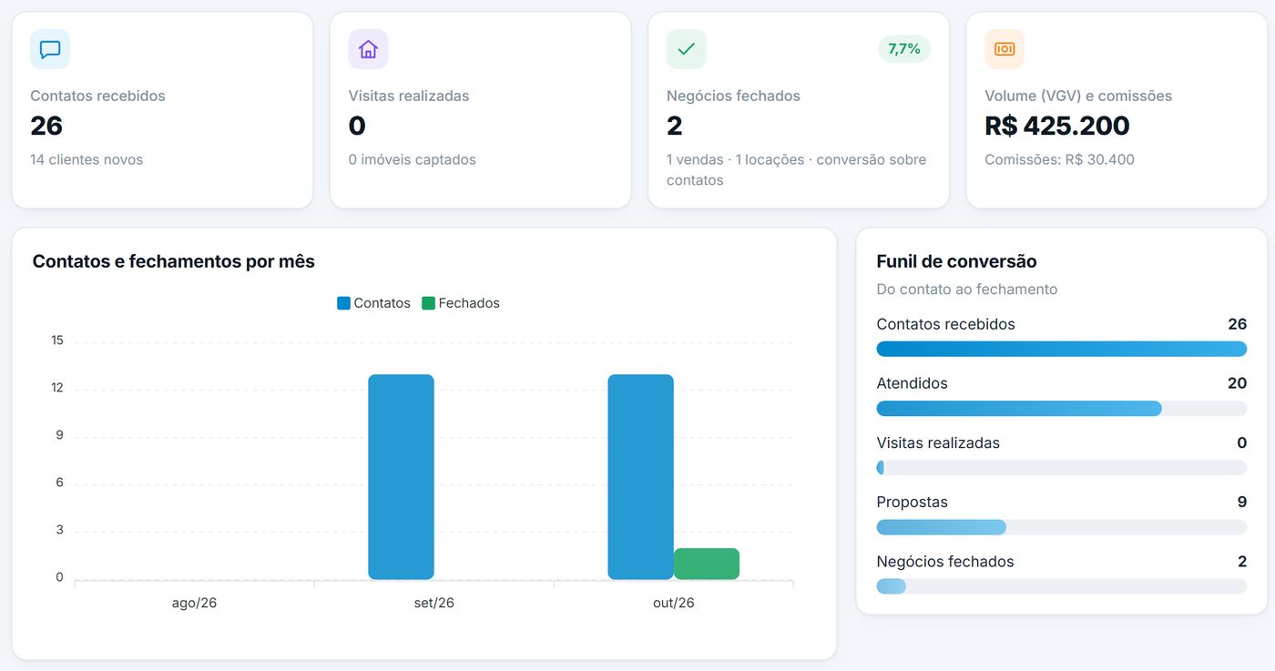Click the 'Contatos e fechamentos por mês' heading
Viewport: 1275px width, 671px height.
(x=173, y=261)
